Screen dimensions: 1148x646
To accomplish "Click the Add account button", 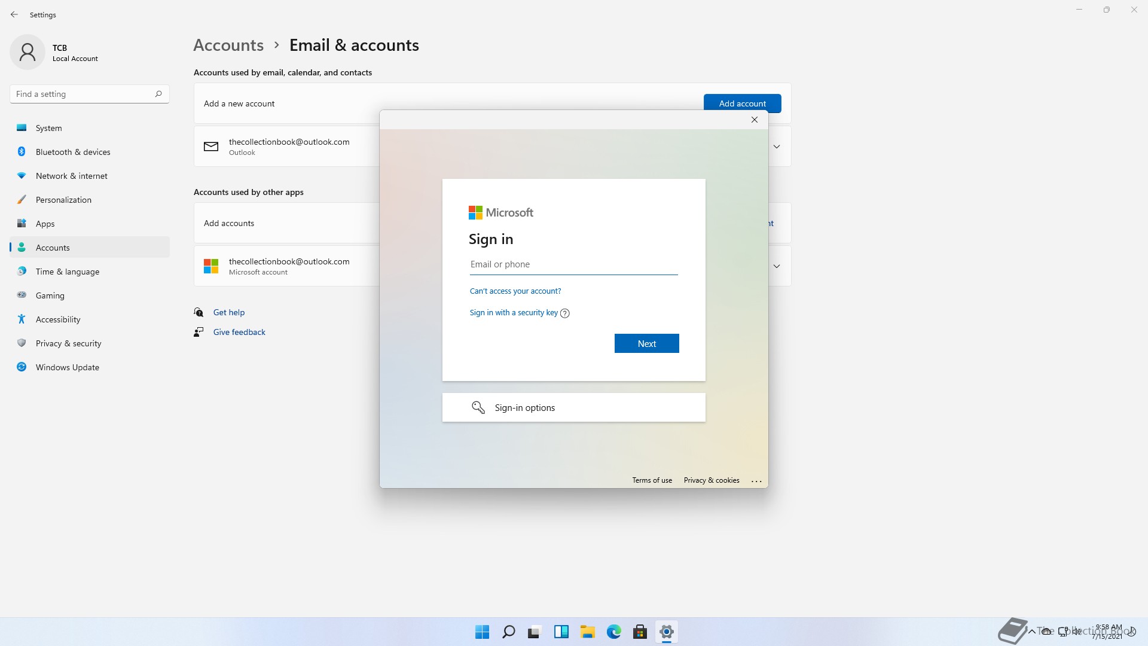I will pyautogui.click(x=742, y=103).
